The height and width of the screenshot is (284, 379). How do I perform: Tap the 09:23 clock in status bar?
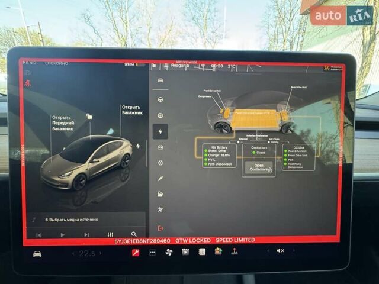(x=217, y=66)
